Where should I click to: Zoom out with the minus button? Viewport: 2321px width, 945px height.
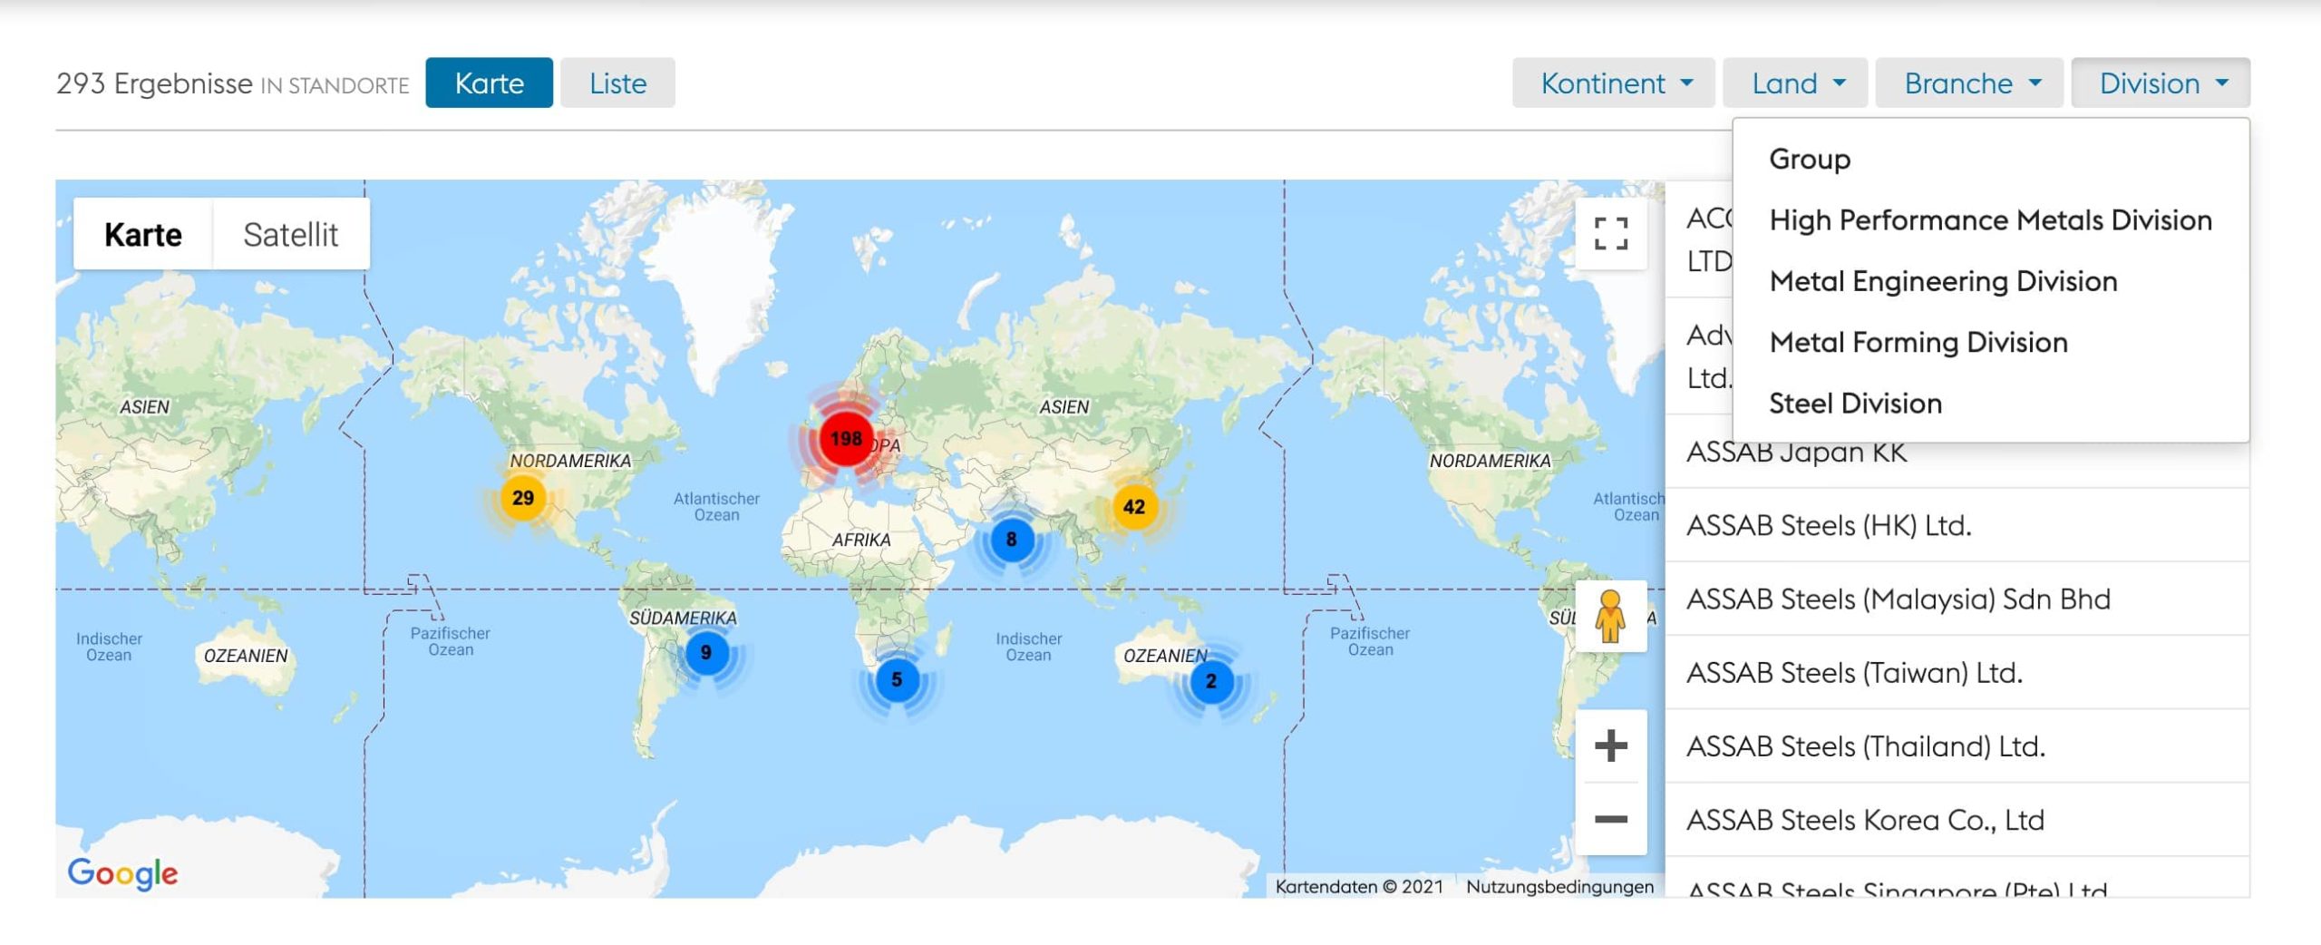1610,819
